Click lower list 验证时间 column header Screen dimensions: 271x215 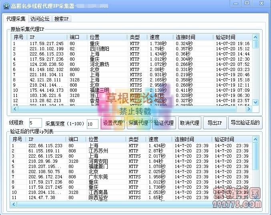232,139
